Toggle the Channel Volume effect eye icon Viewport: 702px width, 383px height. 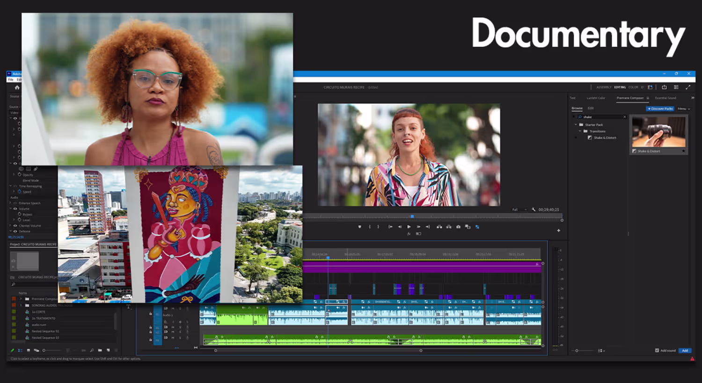pyautogui.click(x=15, y=225)
